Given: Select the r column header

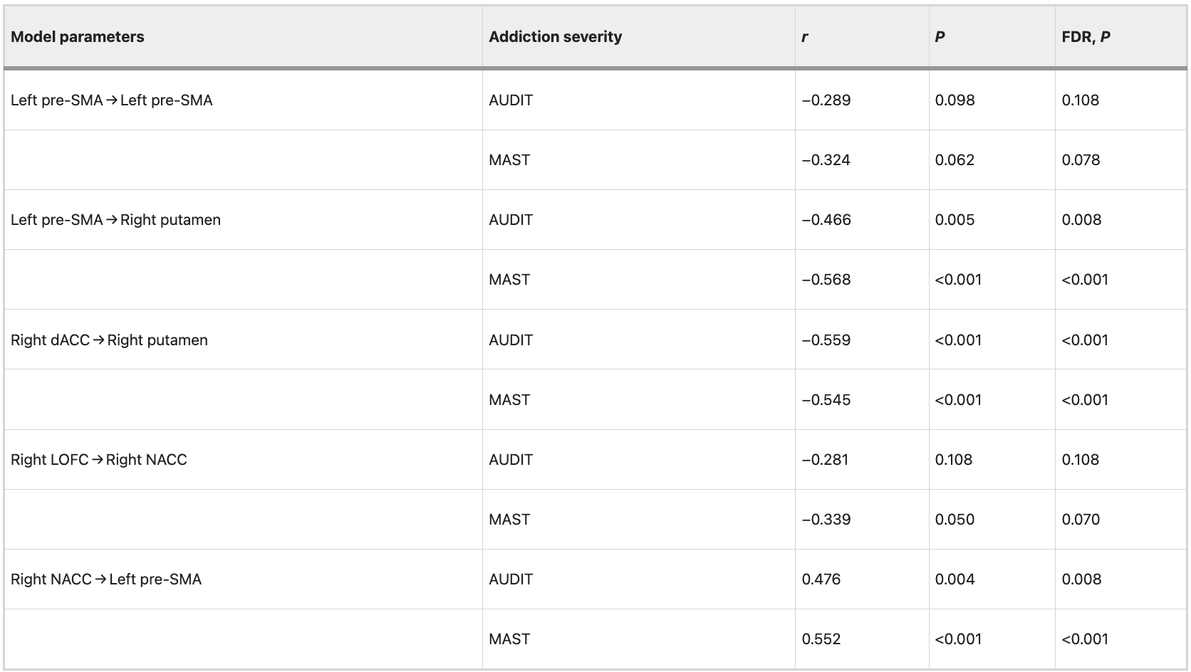Looking at the screenshot, I should pos(805,37).
